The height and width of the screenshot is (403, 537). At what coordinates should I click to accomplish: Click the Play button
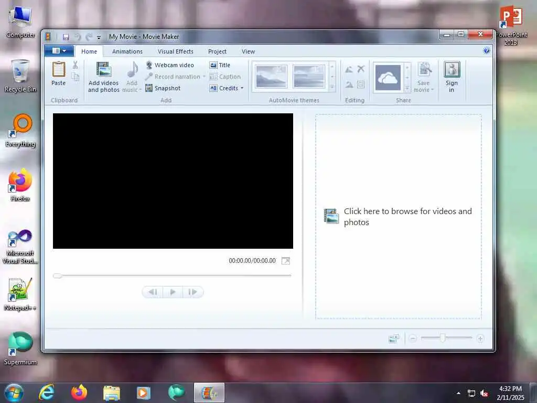[x=173, y=292]
